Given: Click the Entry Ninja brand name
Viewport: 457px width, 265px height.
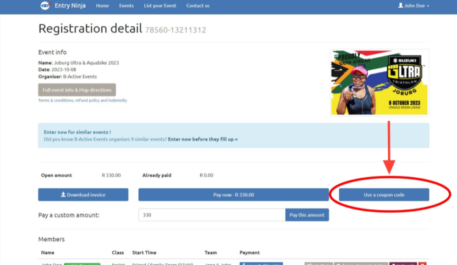Looking at the screenshot, I should 70,6.
